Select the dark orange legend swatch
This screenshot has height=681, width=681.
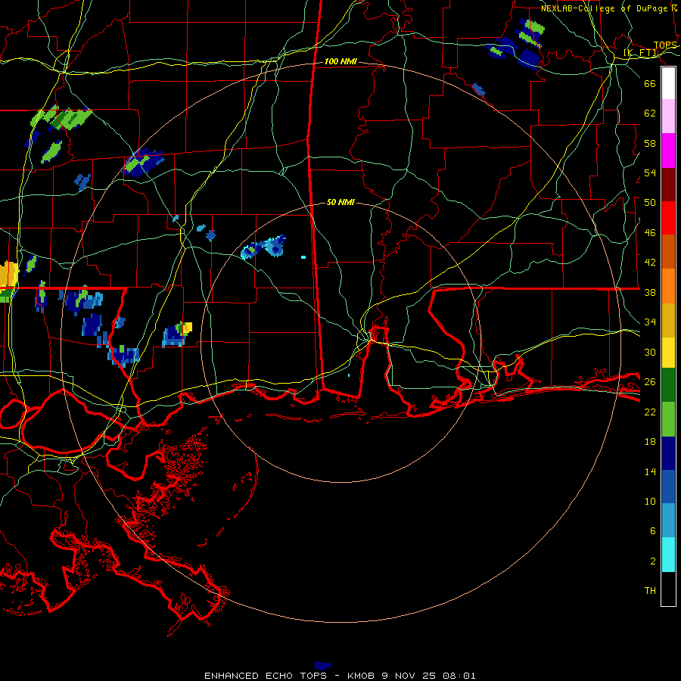point(668,252)
